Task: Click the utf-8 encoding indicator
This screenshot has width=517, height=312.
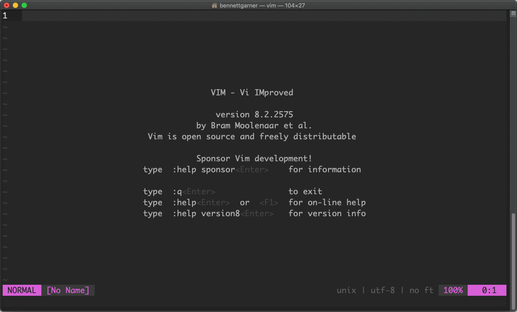Action: point(383,290)
